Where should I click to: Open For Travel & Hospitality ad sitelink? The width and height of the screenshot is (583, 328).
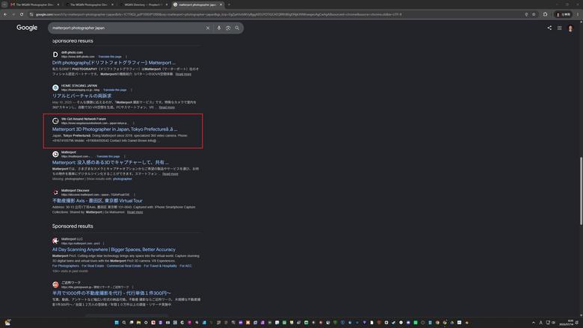click(160, 266)
